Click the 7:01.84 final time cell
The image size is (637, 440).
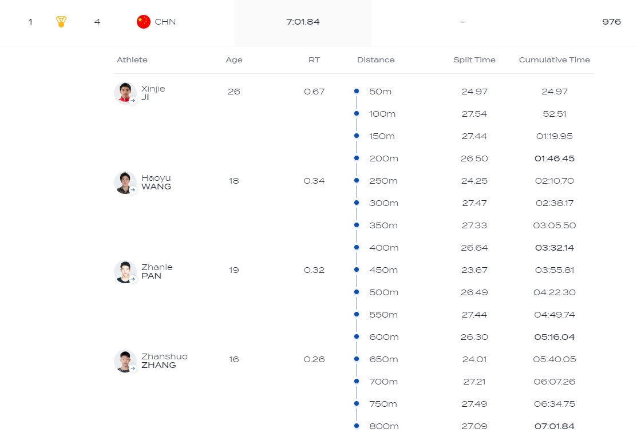(303, 22)
